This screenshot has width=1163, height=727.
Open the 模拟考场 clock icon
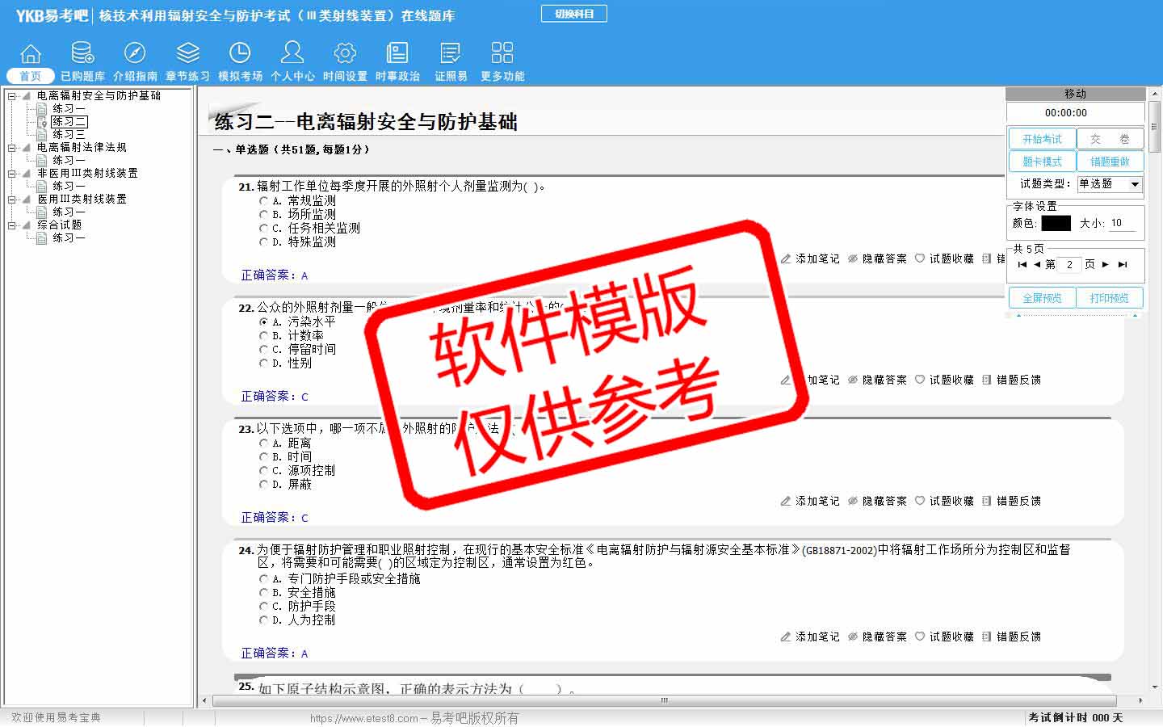pos(240,54)
